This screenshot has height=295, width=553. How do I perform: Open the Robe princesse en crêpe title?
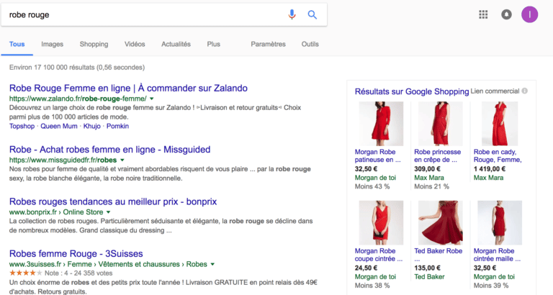click(x=437, y=156)
